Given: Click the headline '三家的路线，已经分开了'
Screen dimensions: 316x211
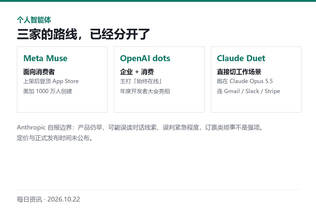Looking at the screenshot, I should point(83,34).
